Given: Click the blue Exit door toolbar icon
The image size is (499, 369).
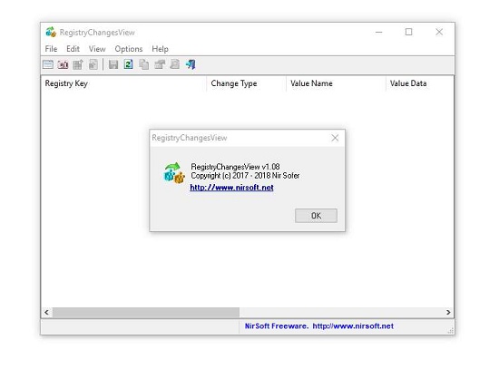Looking at the screenshot, I should pos(191,64).
